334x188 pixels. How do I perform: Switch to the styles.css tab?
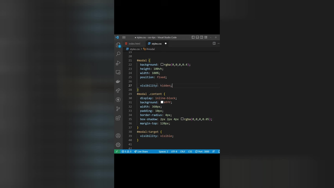point(157,44)
